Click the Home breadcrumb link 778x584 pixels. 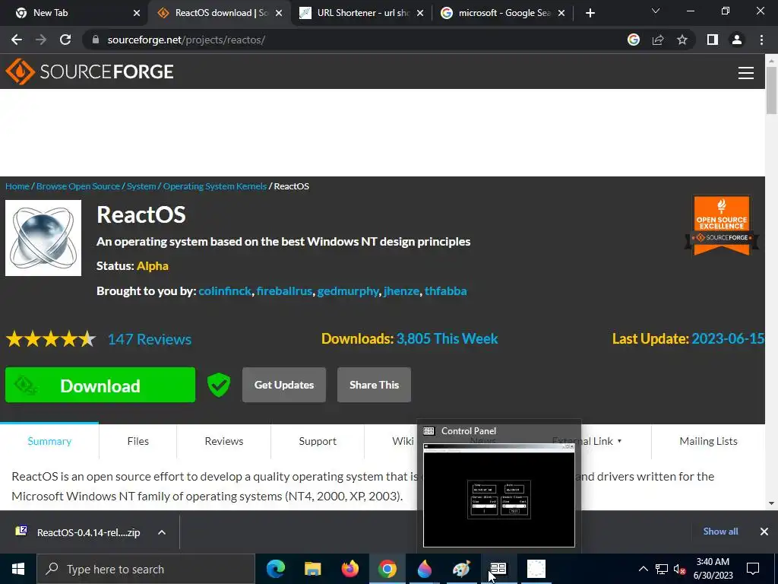point(17,186)
